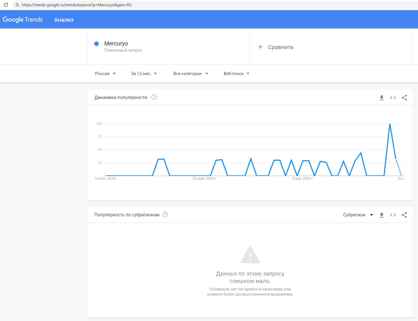Open embed code for the popularity dynamics chart
Screen dimensions: 418x321
(x=393, y=98)
